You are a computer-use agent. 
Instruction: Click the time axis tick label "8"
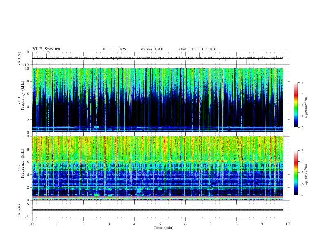coord(236,224)
